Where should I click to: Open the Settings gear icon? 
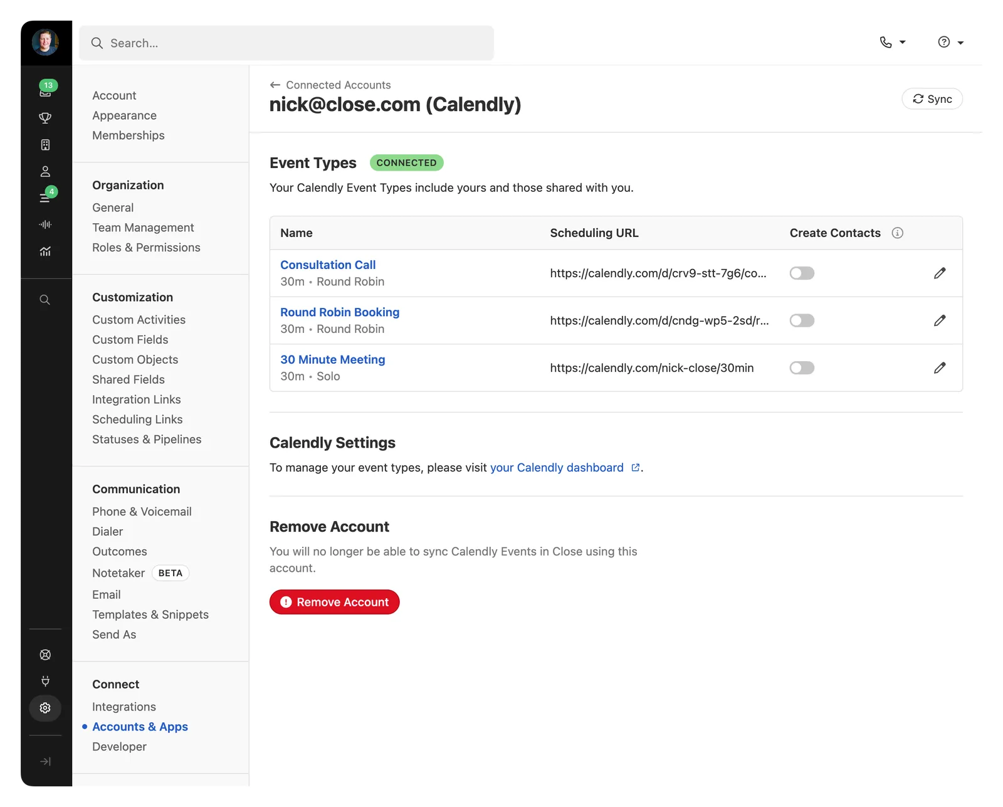(45, 708)
